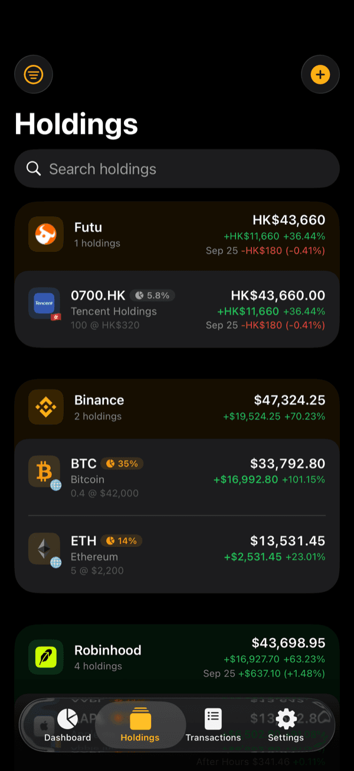The height and width of the screenshot is (771, 354).
Task: Select the Ethereum coin icon
Action: (x=44, y=549)
